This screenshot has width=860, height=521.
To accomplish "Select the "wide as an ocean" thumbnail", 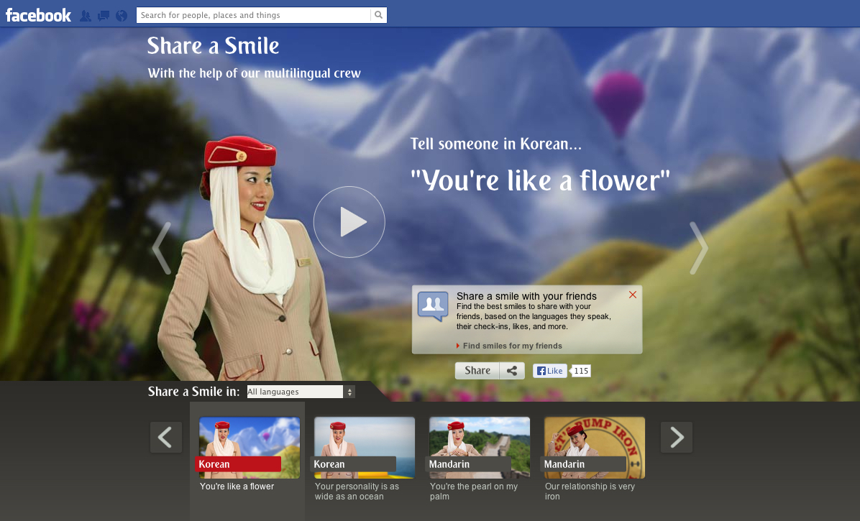I will tap(365, 448).
